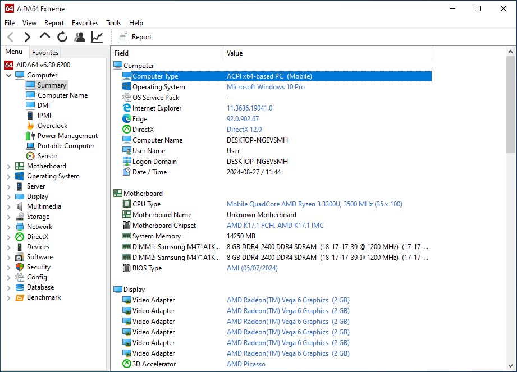The width and height of the screenshot is (517, 372).
Task: Click the Report toolbar button label
Action: pyautogui.click(x=142, y=37)
